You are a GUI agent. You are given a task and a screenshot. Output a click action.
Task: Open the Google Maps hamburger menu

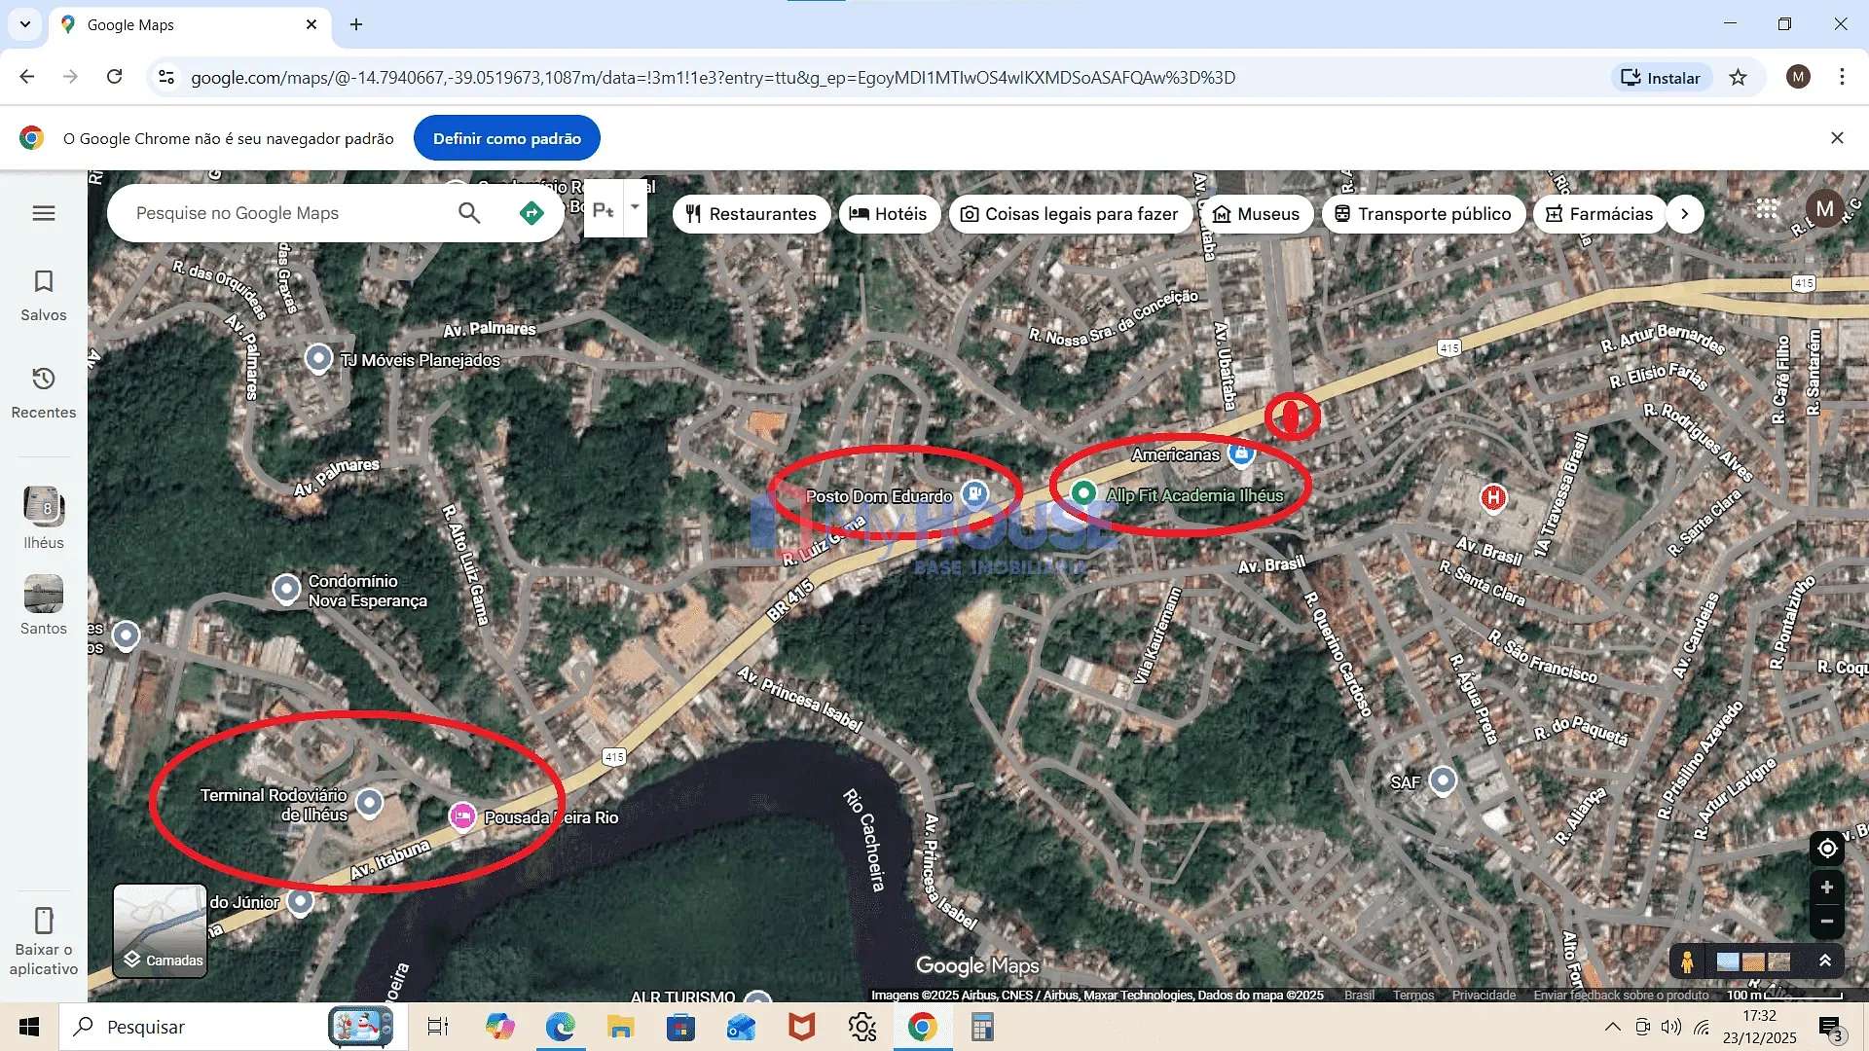pyautogui.click(x=44, y=213)
